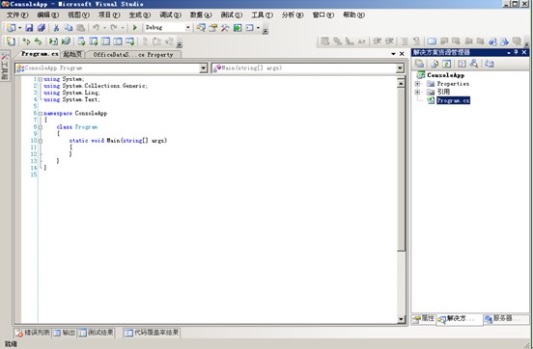This screenshot has height=349, width=533.
Task: Open the Test List Editor icon
Action: [94, 41]
